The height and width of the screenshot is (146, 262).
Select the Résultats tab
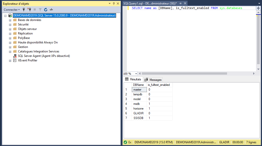coord(133,79)
